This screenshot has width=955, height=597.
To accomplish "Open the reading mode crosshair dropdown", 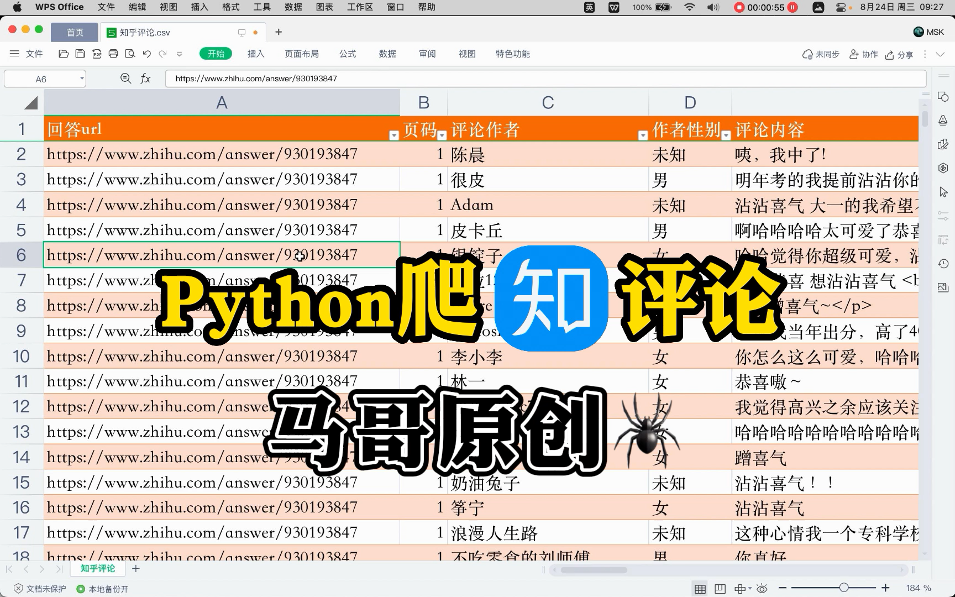I will (743, 589).
